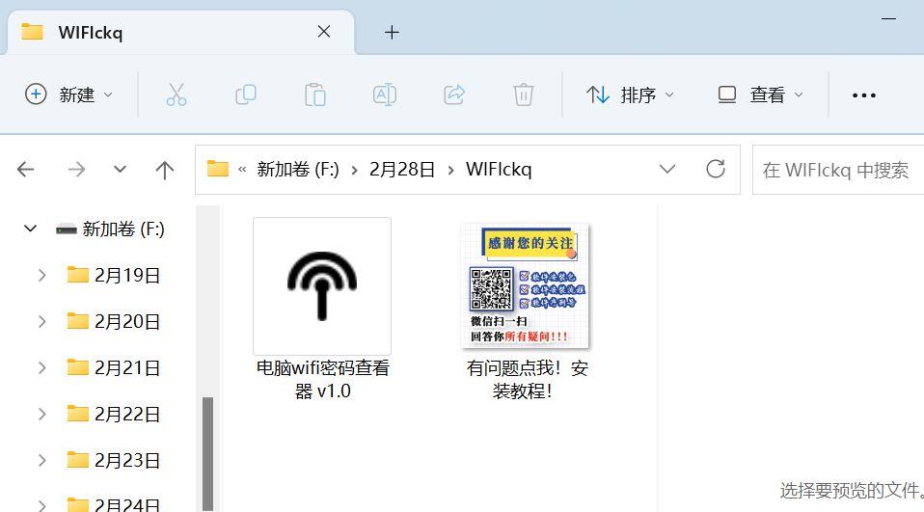Close the WIFIckq tab

pyautogui.click(x=324, y=32)
